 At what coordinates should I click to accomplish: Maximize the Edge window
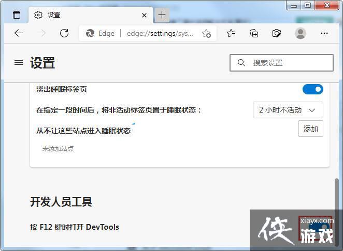coord(308,6)
